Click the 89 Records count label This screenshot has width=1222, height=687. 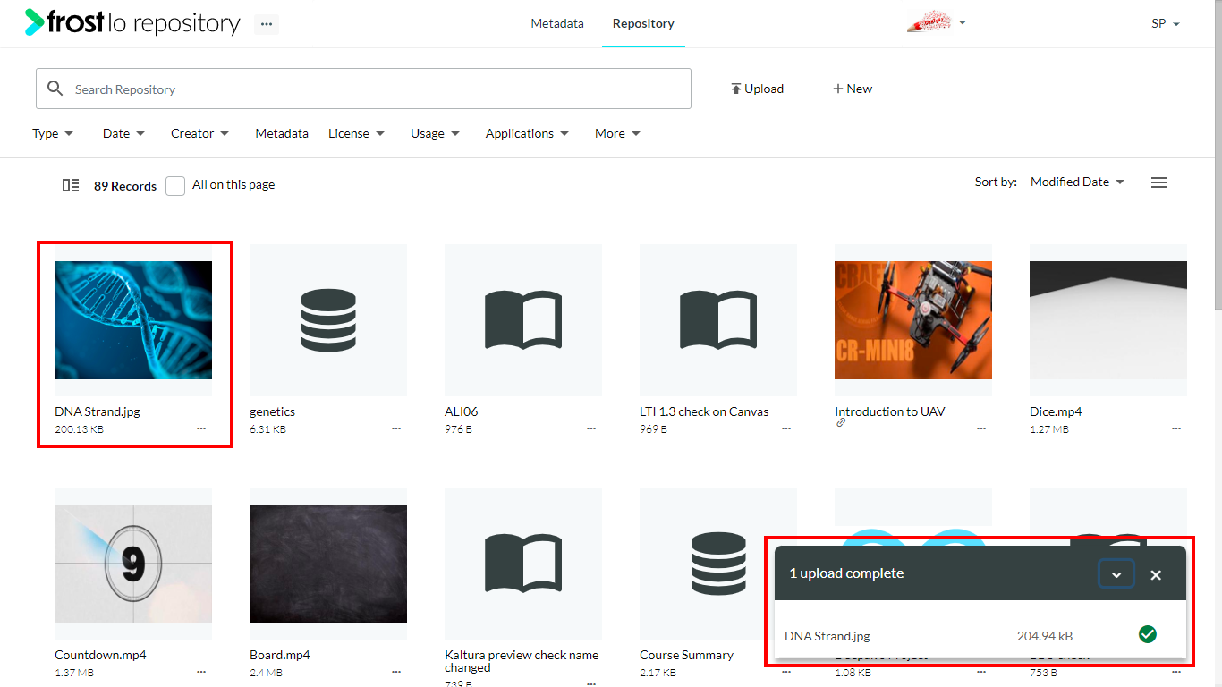coord(125,186)
